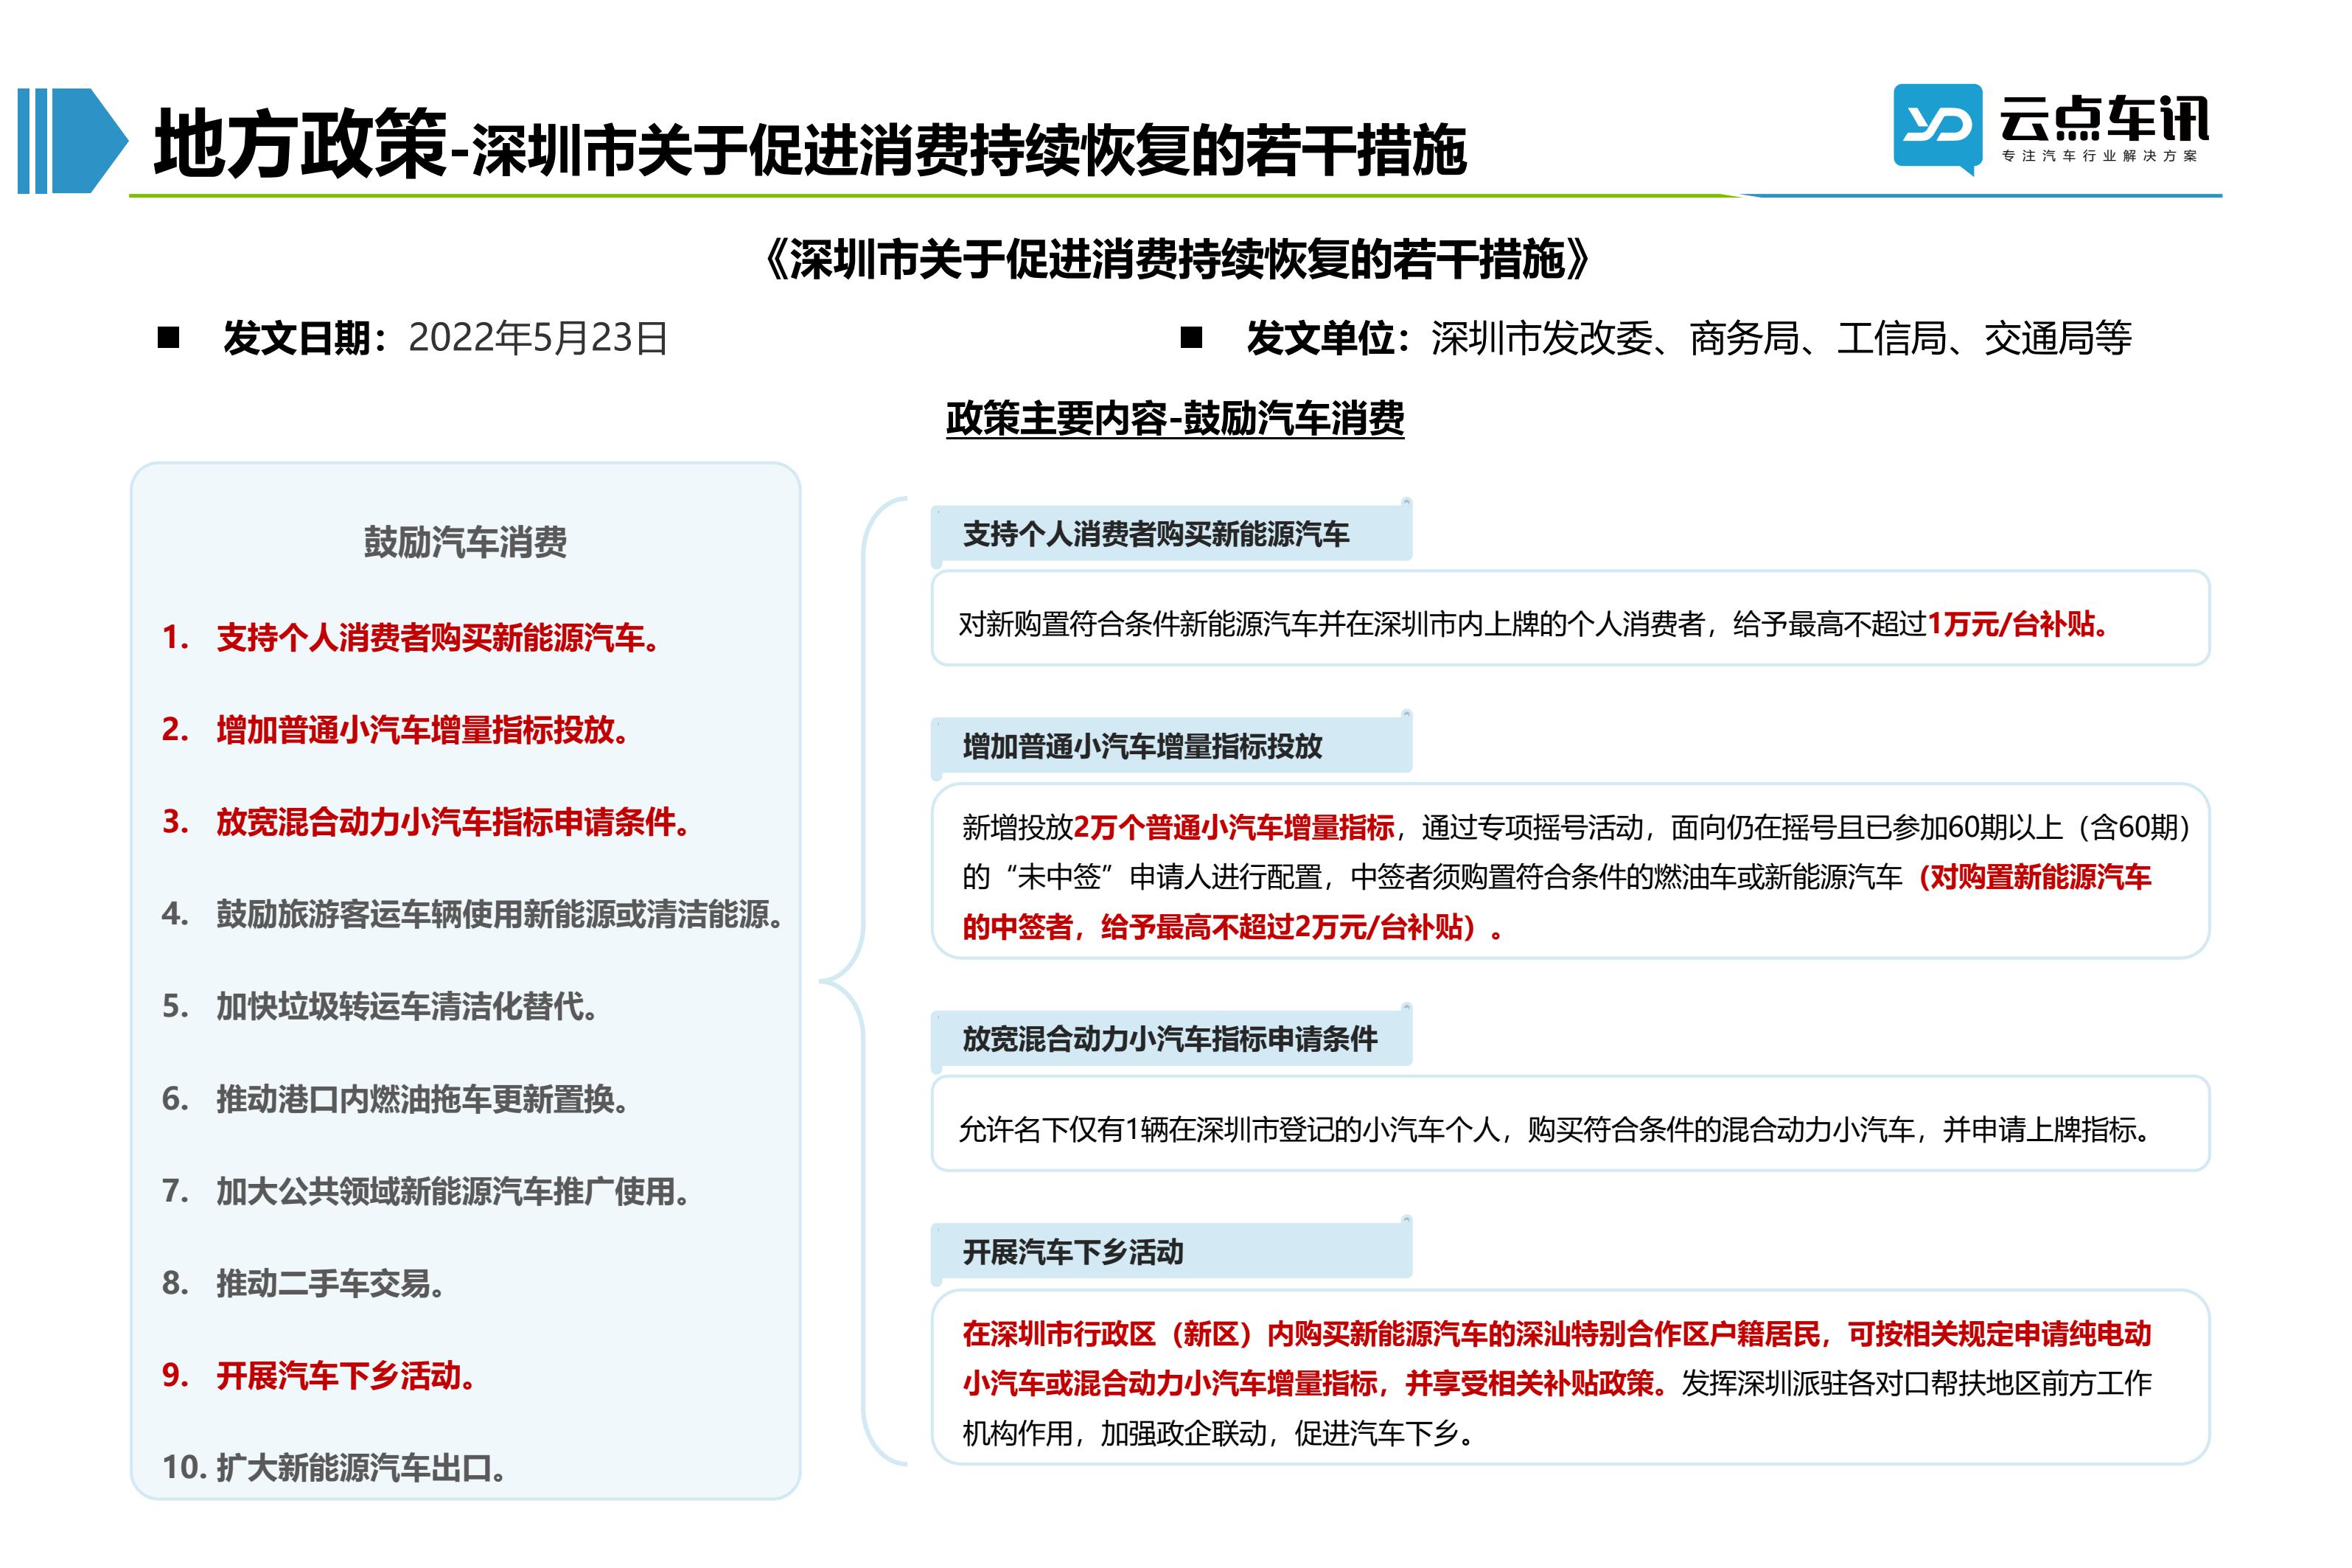Select list item 6 推动港口内燃油拖车更新置换
This screenshot has width=2352, height=1568.
[x=396, y=1099]
